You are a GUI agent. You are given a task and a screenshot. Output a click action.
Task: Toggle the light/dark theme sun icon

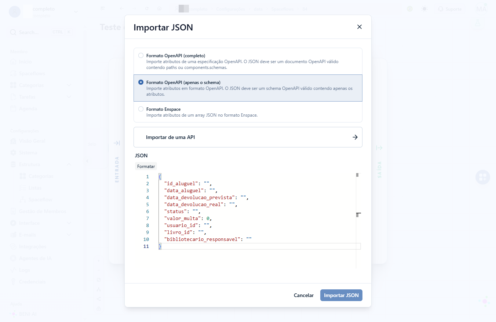pyautogui.click(x=424, y=9)
